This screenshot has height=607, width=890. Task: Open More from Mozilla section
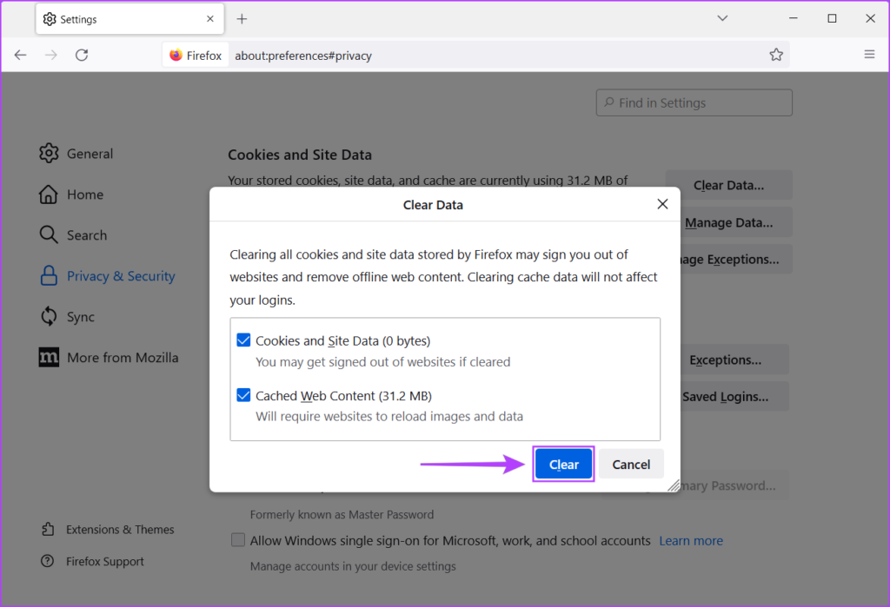pos(123,357)
